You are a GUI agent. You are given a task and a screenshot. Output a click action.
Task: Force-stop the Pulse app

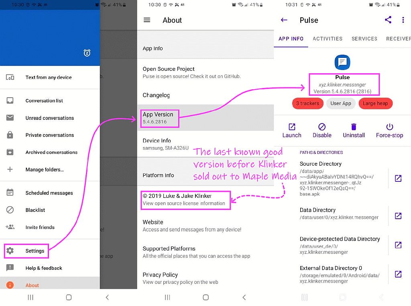[389, 131]
